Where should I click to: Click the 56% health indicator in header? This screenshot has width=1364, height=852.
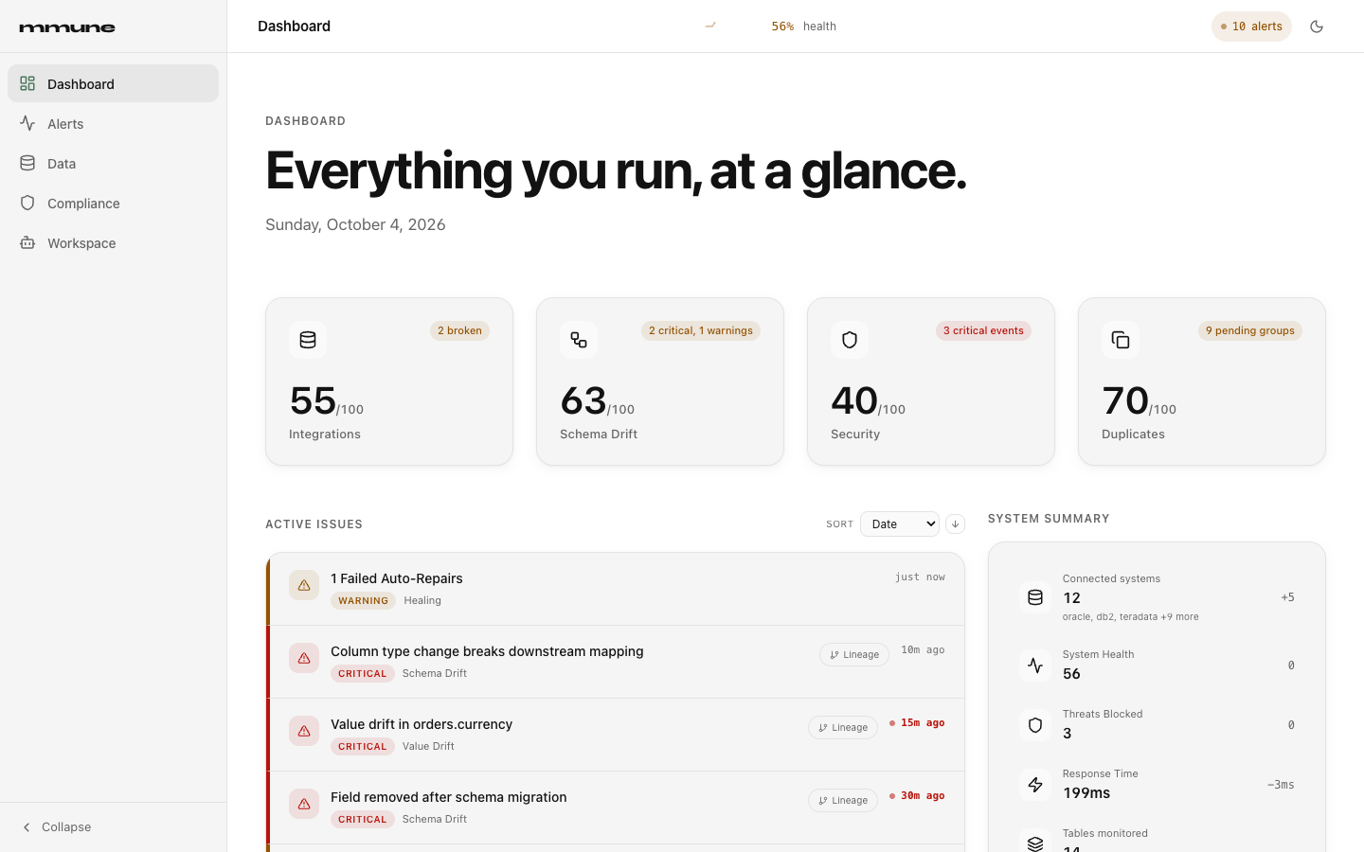(803, 27)
